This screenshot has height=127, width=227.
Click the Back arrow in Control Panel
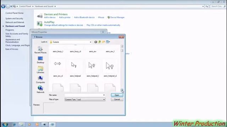tap(3, 6)
